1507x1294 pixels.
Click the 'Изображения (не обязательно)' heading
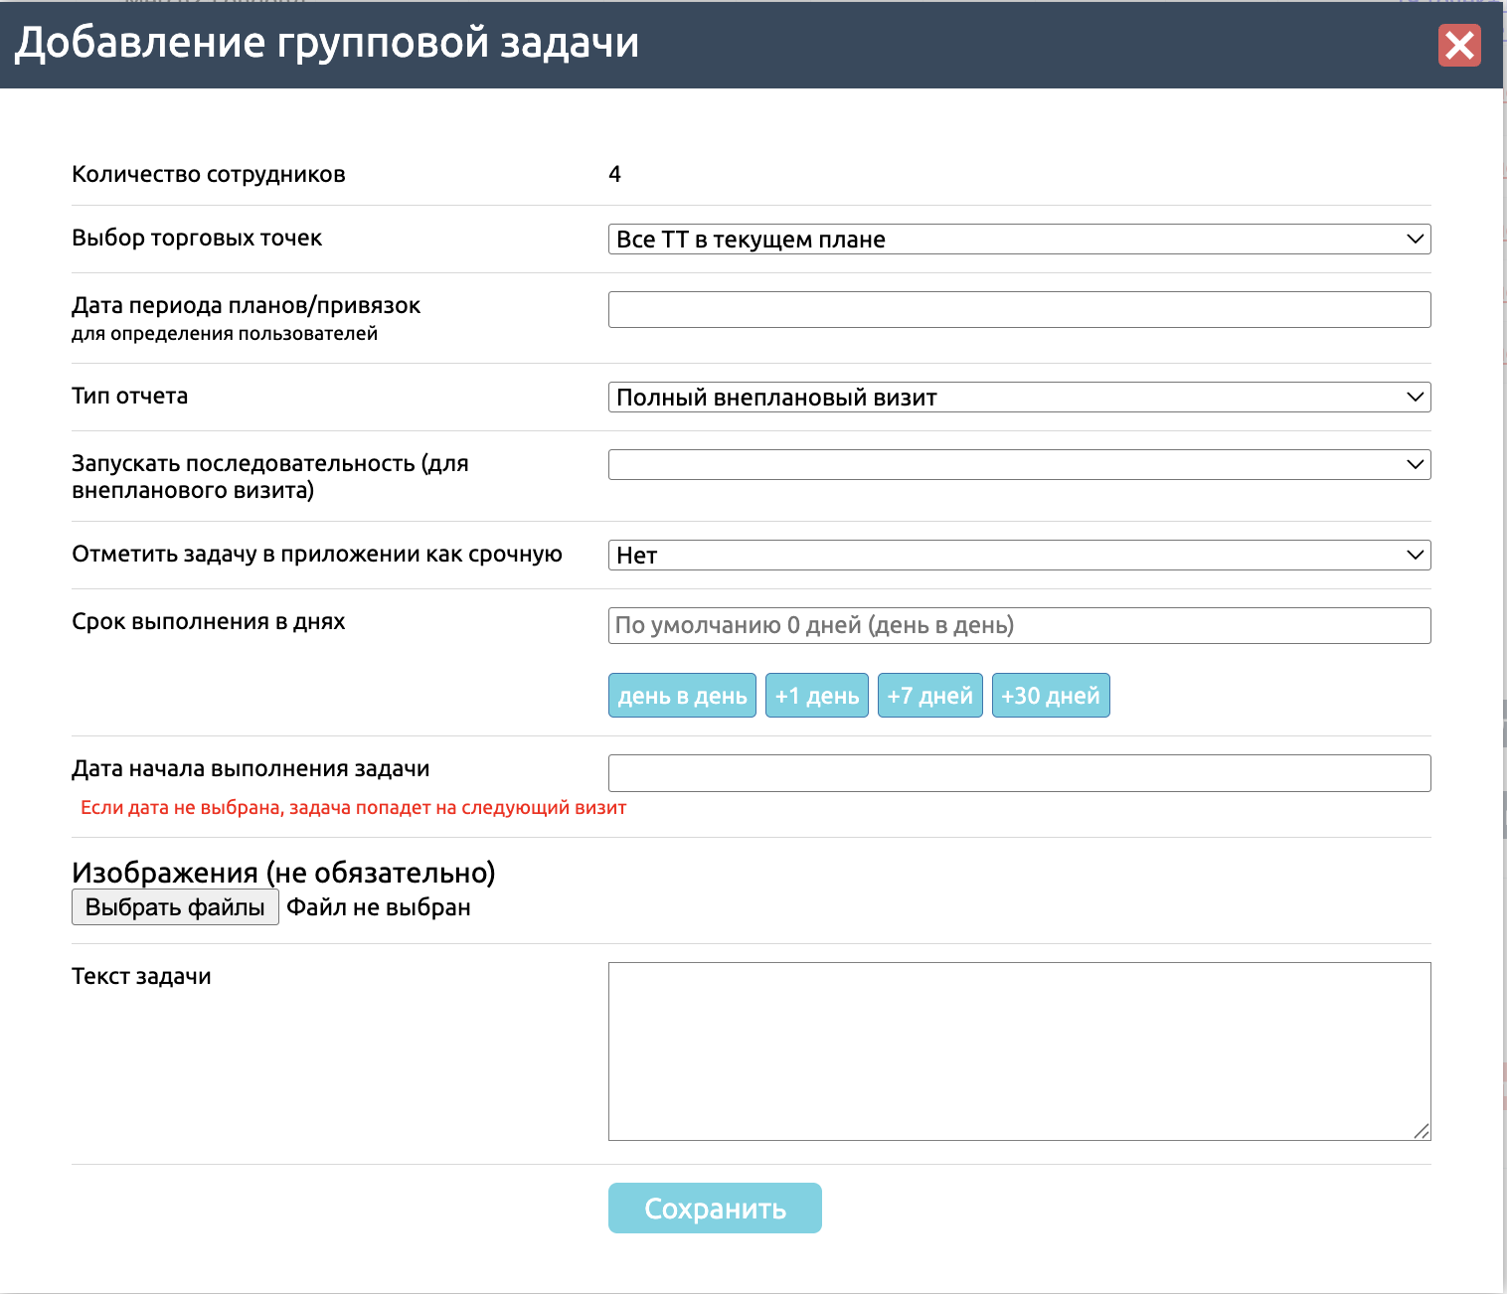[283, 873]
